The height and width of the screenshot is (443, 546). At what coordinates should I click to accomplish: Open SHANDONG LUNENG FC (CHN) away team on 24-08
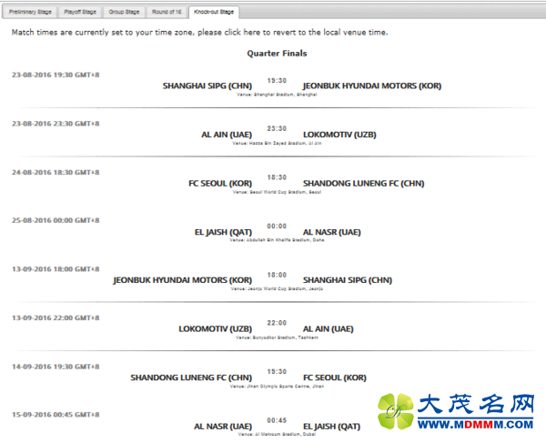coord(363,183)
